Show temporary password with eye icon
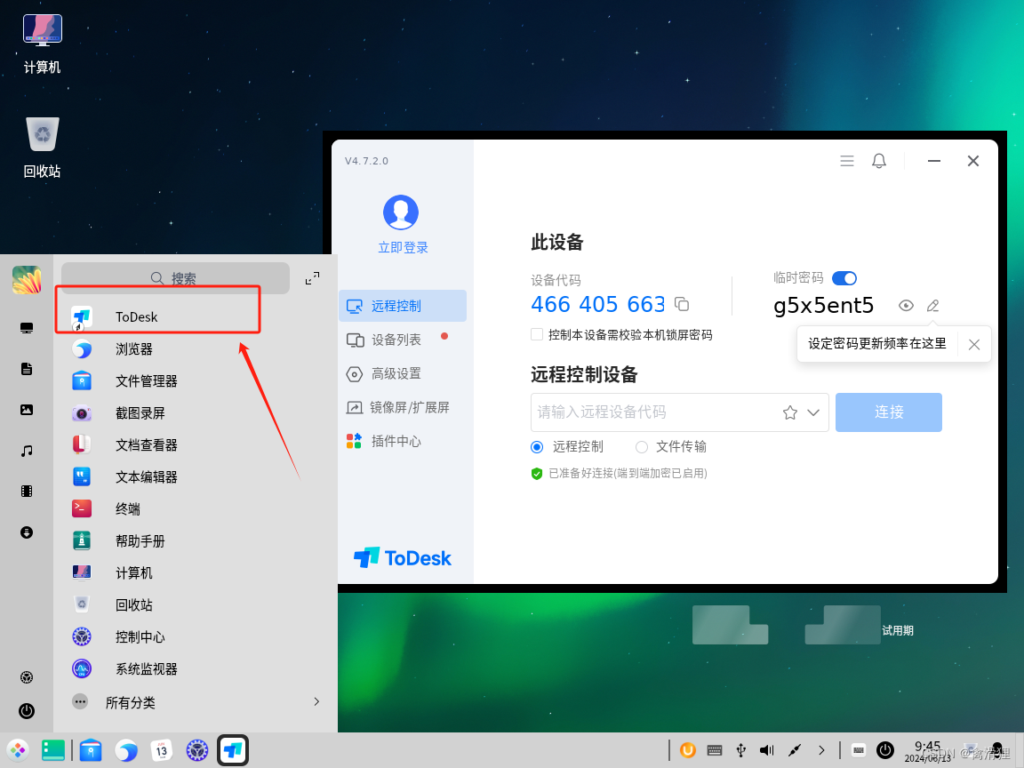The image size is (1024, 768). pyautogui.click(x=906, y=306)
